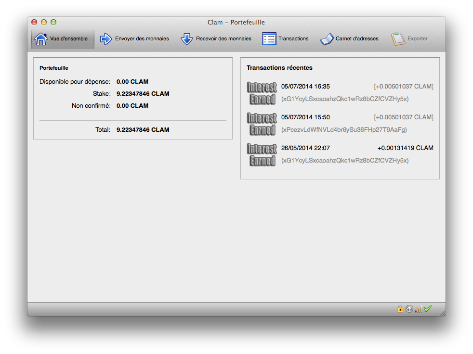This screenshot has width=473, height=354.
Task: Click Interest Earned icon for 05/07/2014 15:50
Action: (x=262, y=124)
